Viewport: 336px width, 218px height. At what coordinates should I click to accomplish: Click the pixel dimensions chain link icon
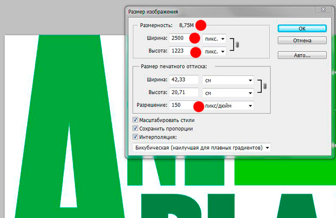(x=237, y=45)
